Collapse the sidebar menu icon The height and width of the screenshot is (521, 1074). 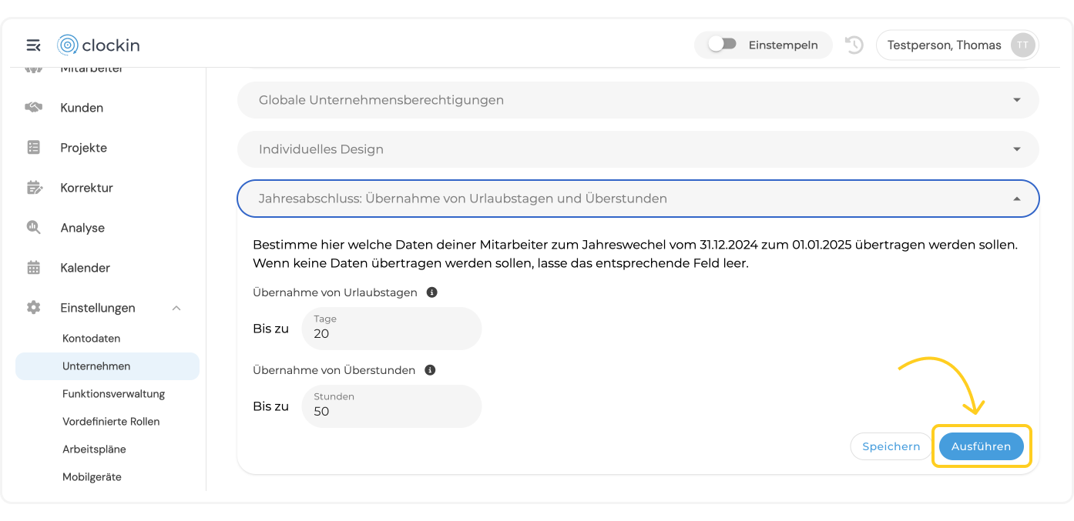point(33,45)
